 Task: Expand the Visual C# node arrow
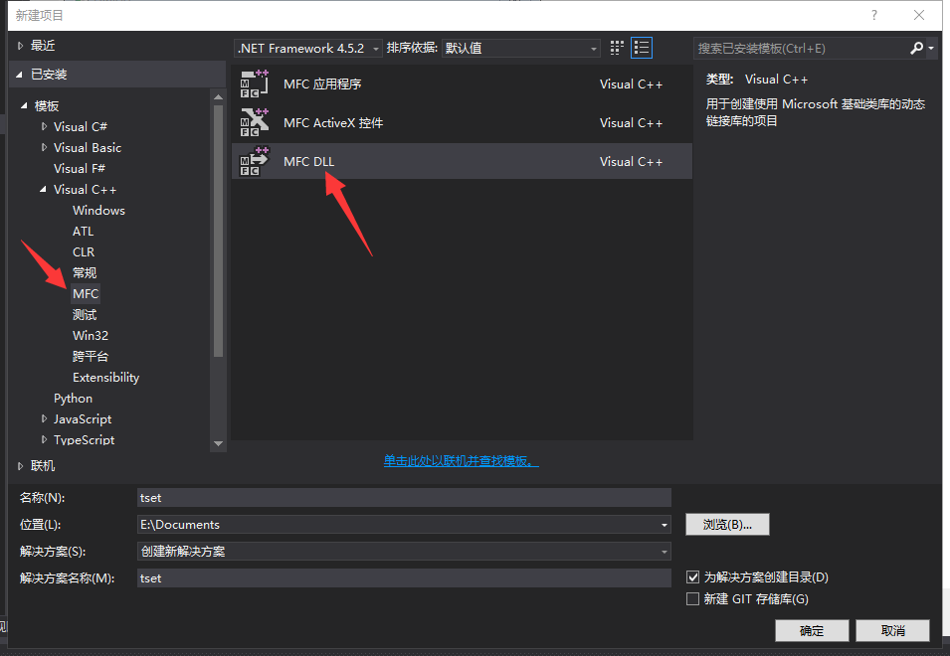[44, 126]
